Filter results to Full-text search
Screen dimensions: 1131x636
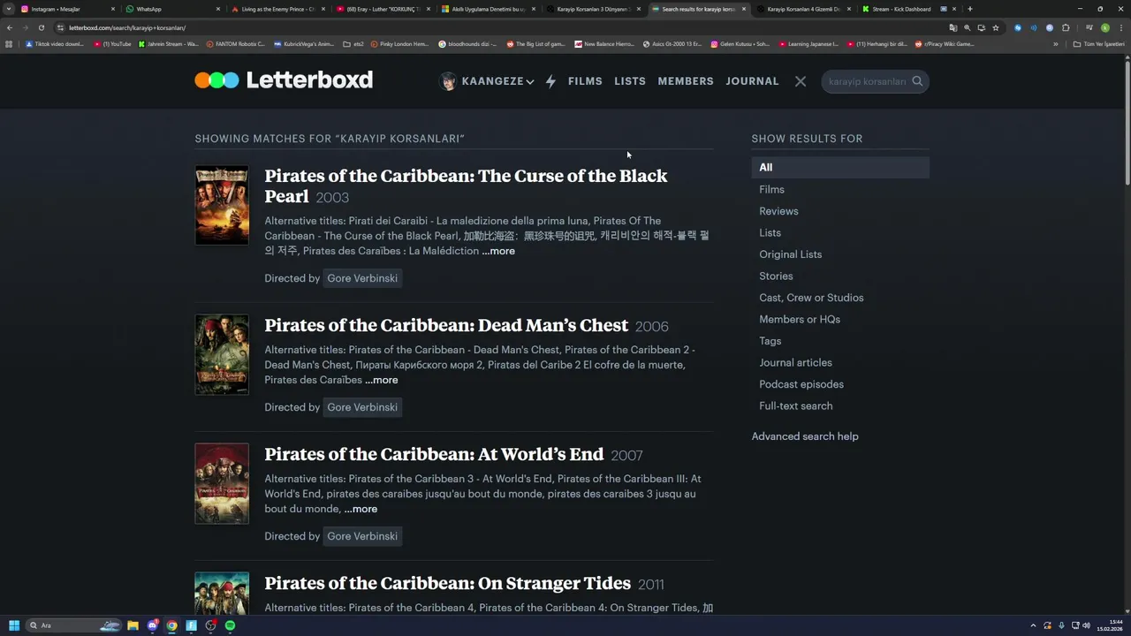tap(795, 405)
